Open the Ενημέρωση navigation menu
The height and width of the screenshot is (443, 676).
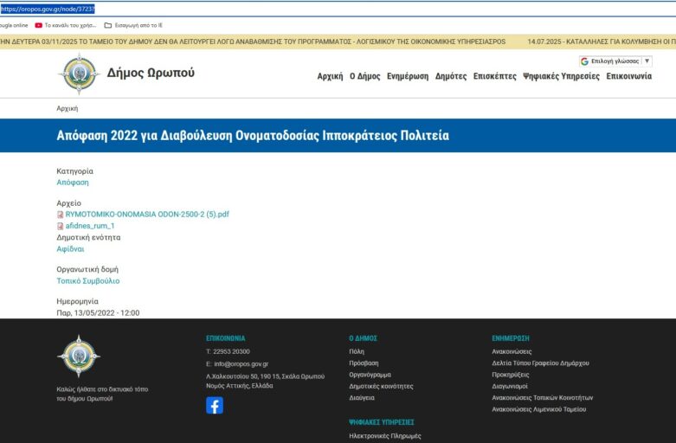(408, 76)
